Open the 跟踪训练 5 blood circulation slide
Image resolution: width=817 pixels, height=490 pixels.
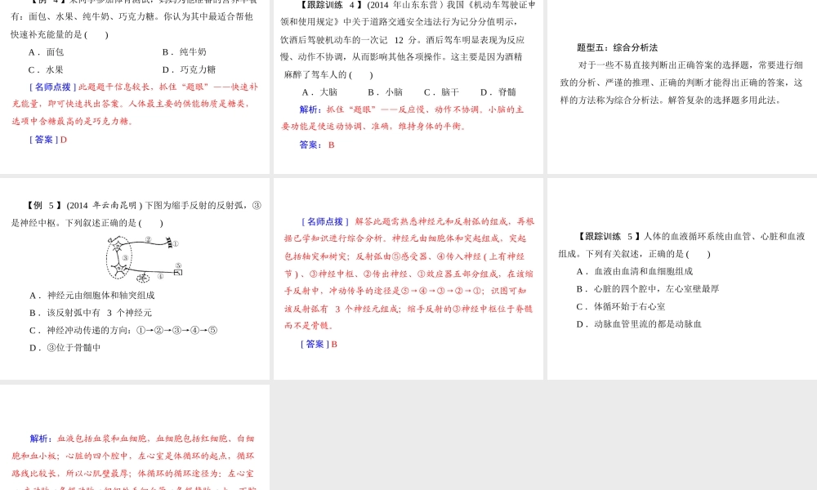point(682,278)
